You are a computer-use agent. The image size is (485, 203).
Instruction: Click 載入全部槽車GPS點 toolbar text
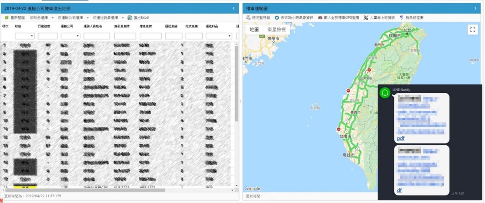point(342,18)
